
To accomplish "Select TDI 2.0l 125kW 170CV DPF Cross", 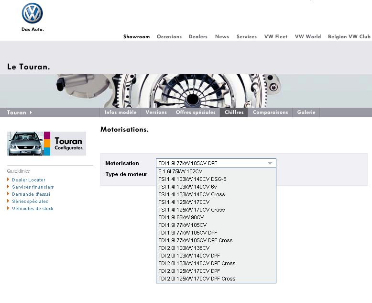I will (216, 279).
